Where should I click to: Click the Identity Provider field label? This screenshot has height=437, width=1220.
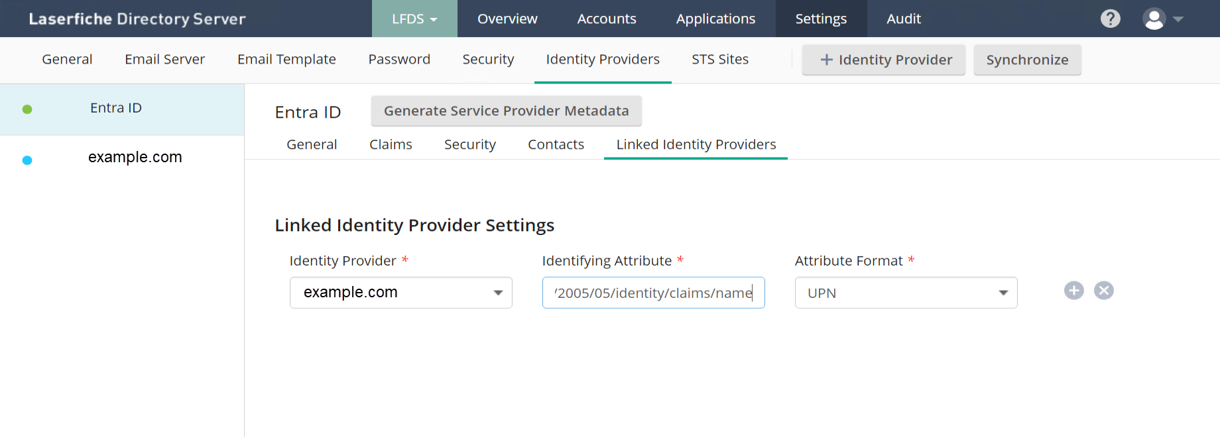(343, 261)
